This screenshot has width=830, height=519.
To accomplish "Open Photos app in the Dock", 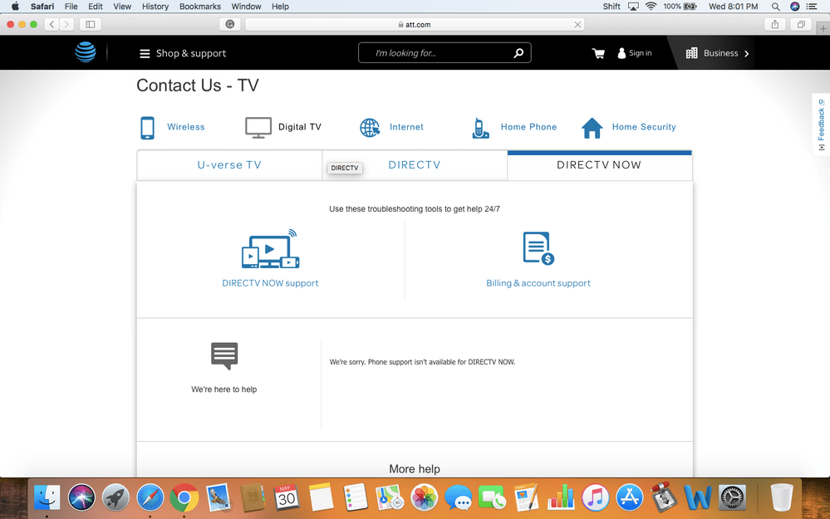I will (x=424, y=498).
